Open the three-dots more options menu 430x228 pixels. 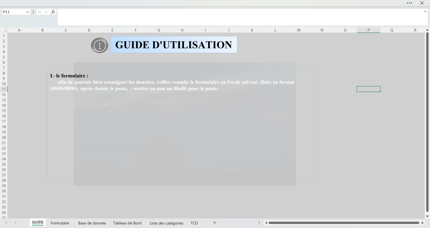[409, 3]
